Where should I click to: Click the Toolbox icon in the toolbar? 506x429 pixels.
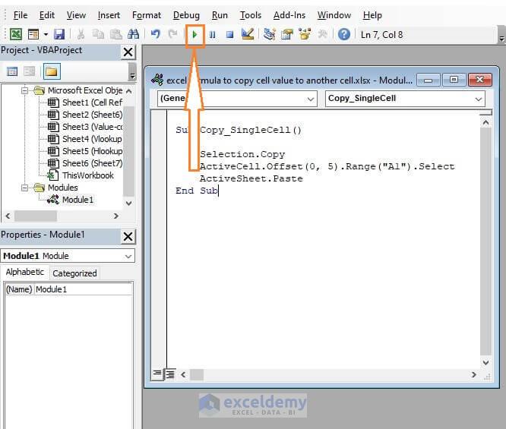pyautogui.click(x=322, y=34)
